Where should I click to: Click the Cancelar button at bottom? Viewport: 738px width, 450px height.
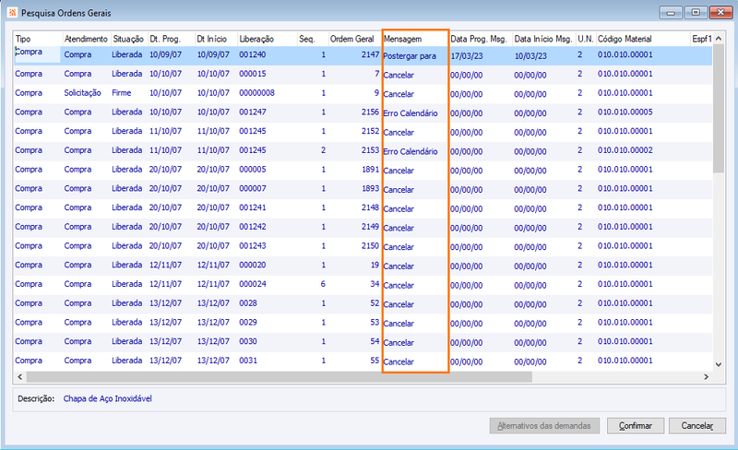[697, 425]
